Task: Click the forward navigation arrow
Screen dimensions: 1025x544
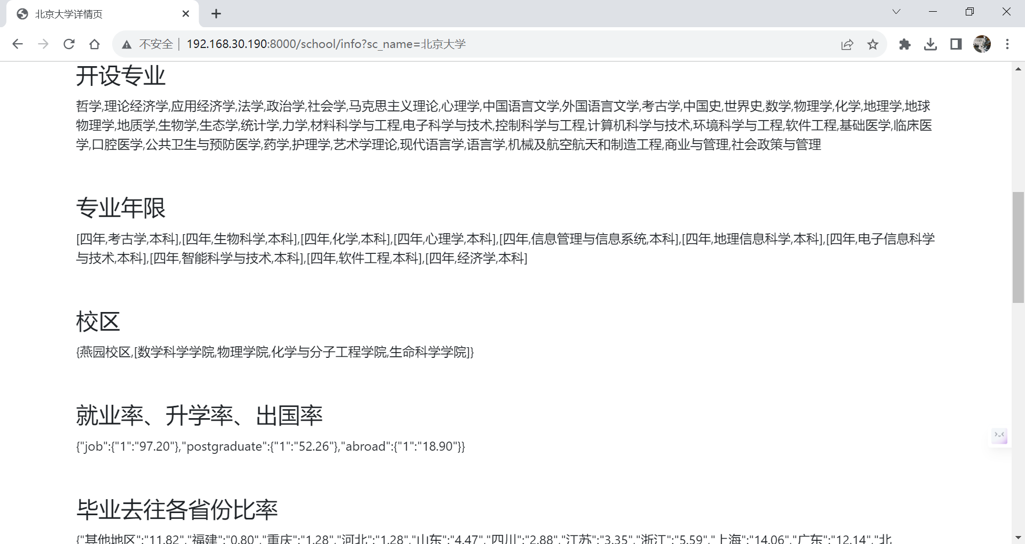Action: point(43,44)
